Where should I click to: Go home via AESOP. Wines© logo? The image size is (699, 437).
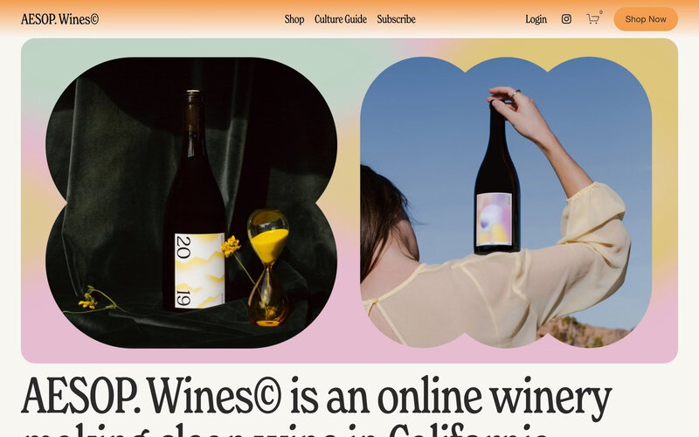(59, 19)
